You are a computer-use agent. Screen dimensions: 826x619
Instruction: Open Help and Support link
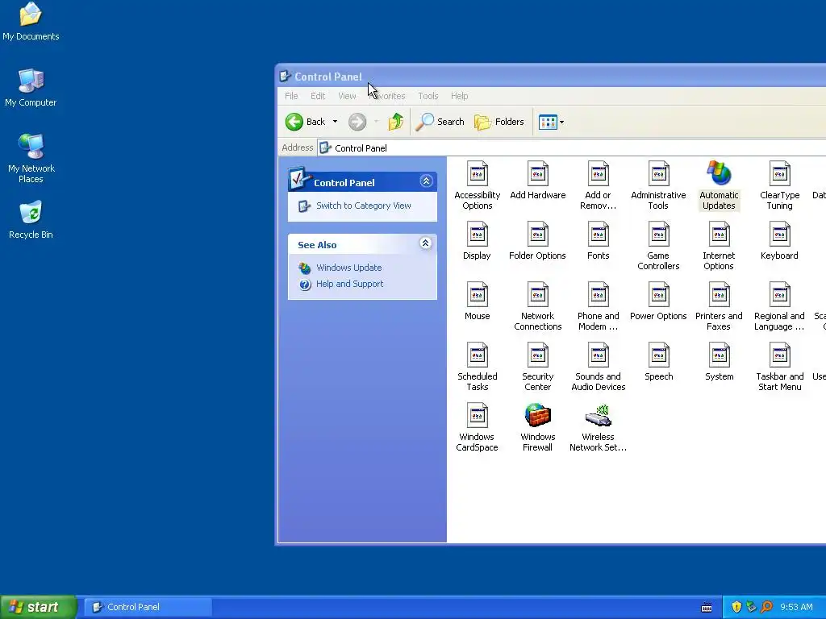click(x=350, y=285)
